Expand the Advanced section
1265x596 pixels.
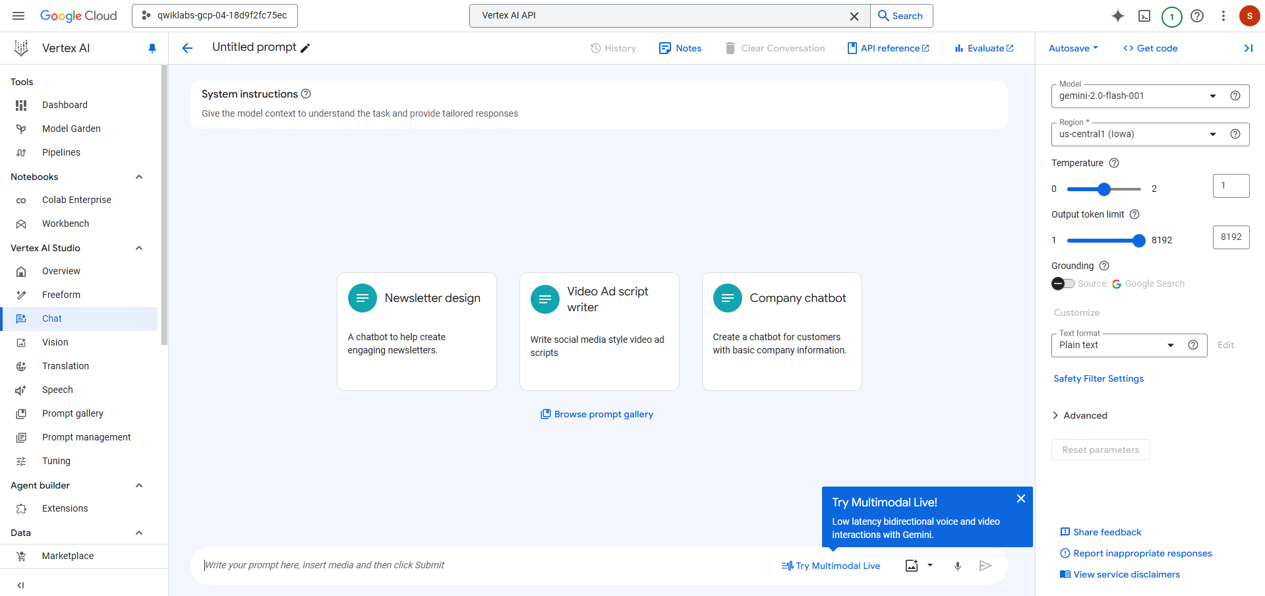point(1080,415)
